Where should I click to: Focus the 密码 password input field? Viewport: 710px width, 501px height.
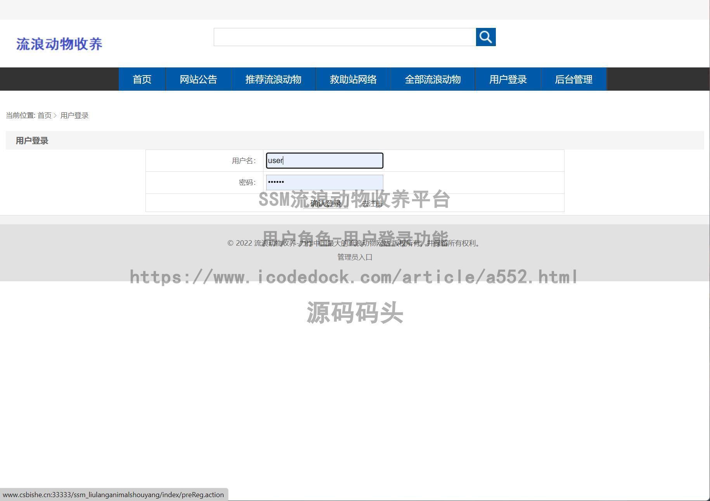324,182
